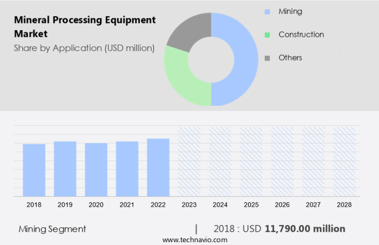Click the 2018 solid blue bar
Image resolution: width=379 pixels, height=245 pixels.
tap(34, 170)
